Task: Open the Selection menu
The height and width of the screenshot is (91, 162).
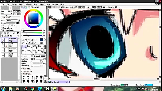Action: tap(29, 4)
